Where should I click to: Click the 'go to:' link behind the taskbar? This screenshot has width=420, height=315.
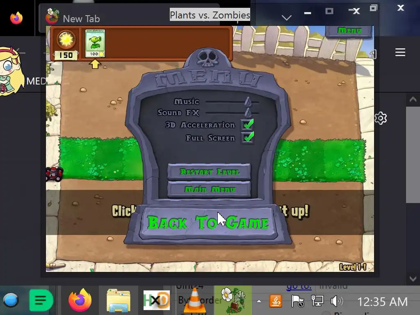coord(299,287)
